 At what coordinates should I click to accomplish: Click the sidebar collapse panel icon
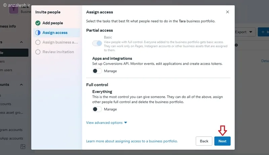(x=23, y=147)
